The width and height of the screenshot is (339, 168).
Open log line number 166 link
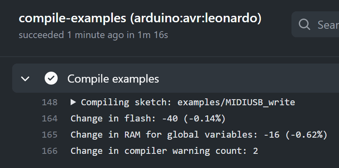click(x=50, y=151)
